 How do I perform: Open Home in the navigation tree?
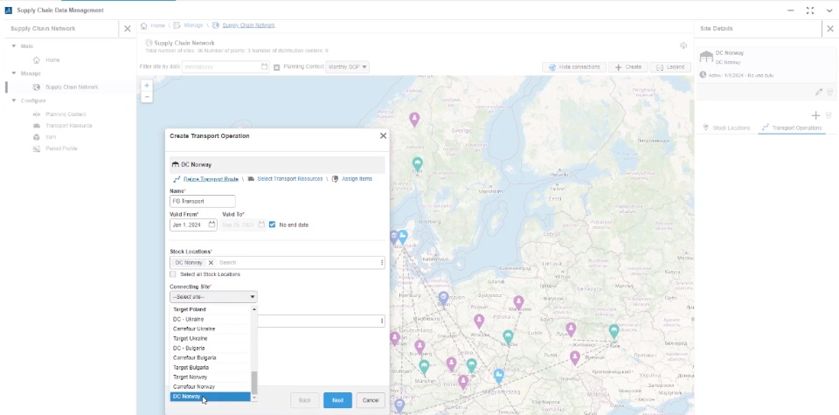52,60
